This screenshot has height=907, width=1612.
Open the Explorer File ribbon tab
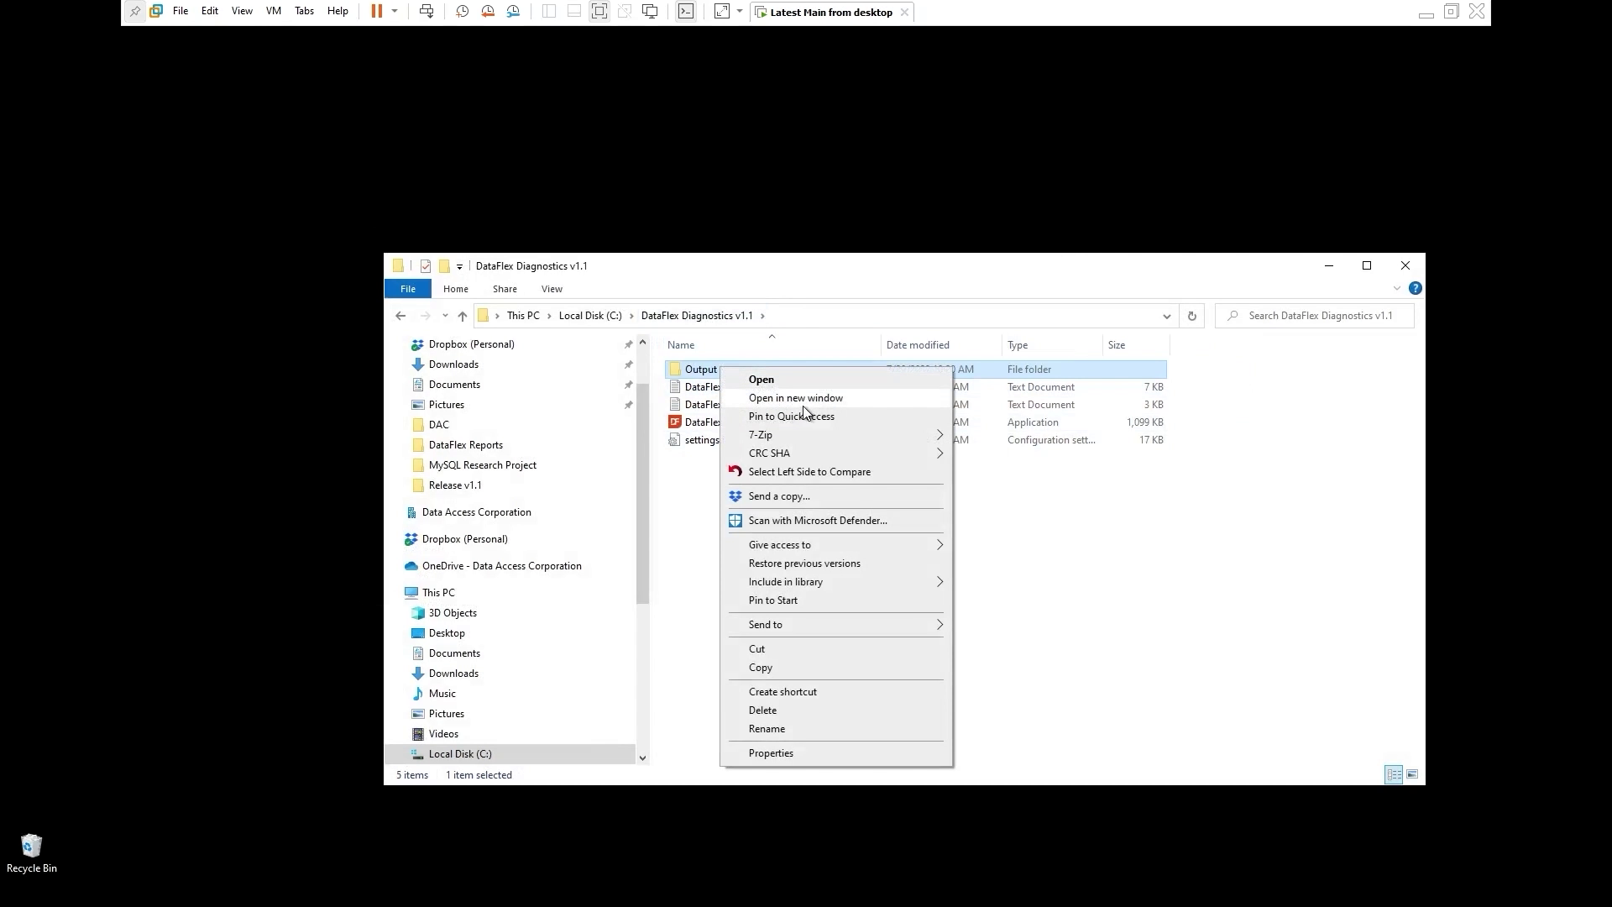click(x=408, y=289)
